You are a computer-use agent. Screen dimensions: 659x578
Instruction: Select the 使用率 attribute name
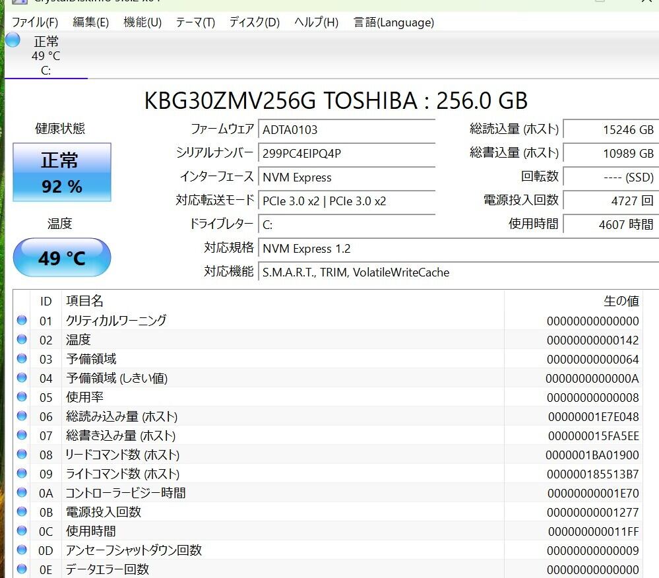tap(84, 397)
